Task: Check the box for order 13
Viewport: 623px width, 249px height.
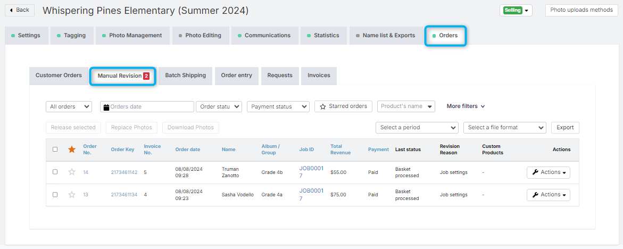Action: coord(55,195)
